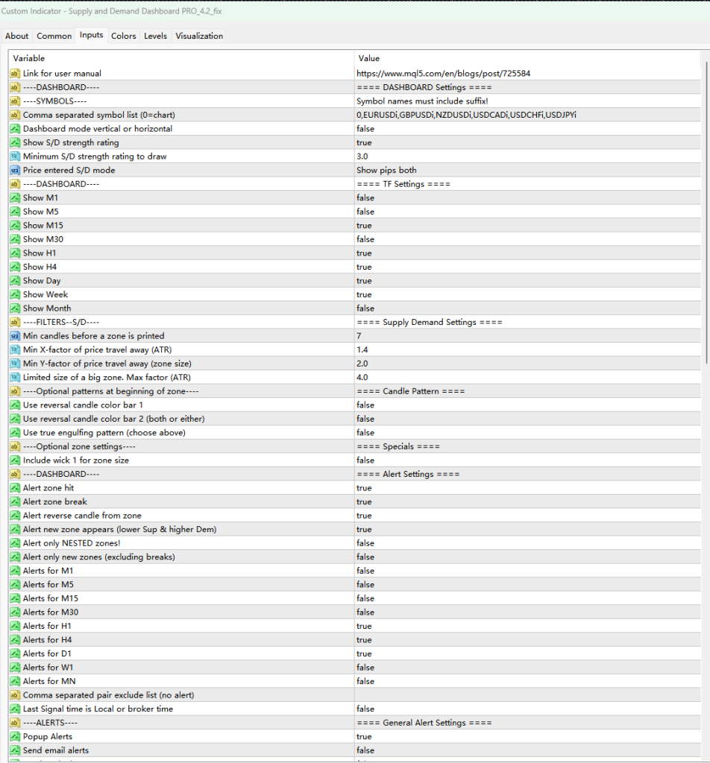Viewport: 710px width, 763px height.
Task: Click the string icon beside Link for user manual
Action: click(x=15, y=73)
